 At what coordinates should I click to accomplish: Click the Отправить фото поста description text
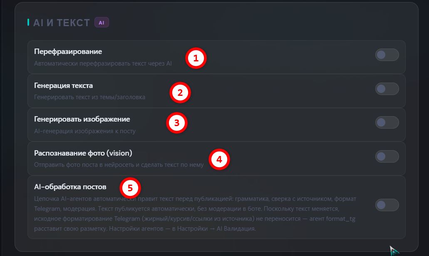tap(119, 165)
